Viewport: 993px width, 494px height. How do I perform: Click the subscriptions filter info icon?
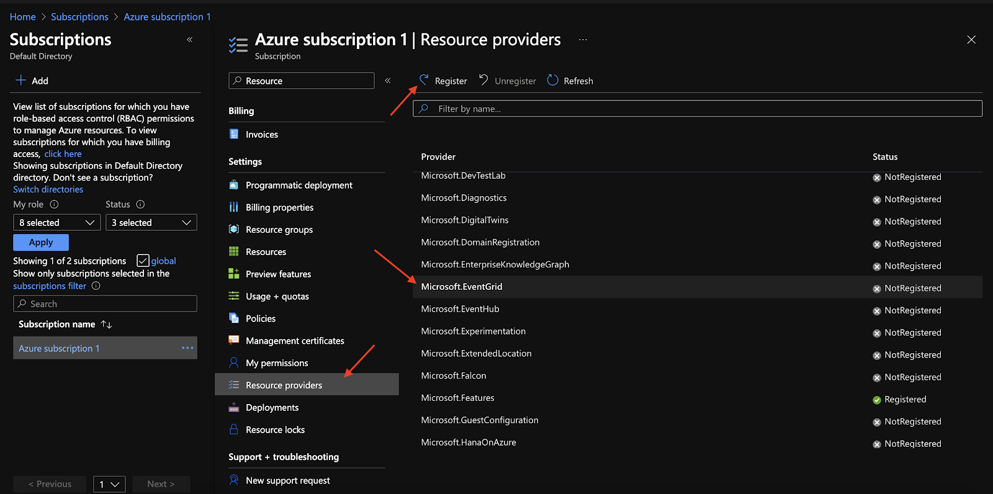point(96,286)
